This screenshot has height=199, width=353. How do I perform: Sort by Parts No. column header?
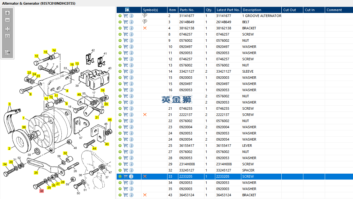point(191,10)
